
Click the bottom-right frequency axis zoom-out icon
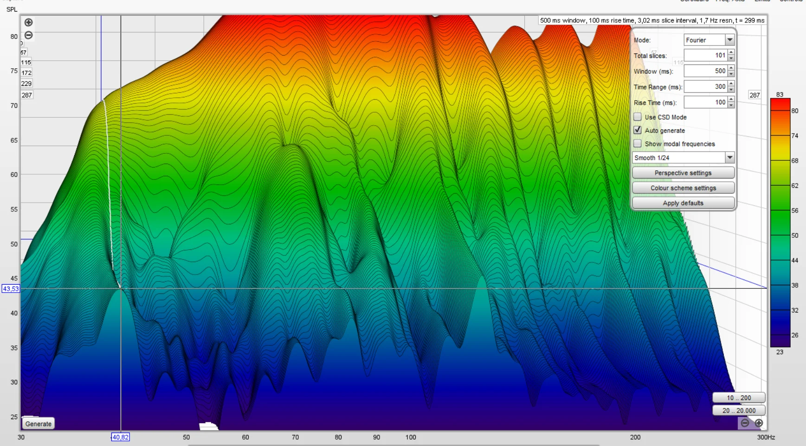(x=745, y=423)
